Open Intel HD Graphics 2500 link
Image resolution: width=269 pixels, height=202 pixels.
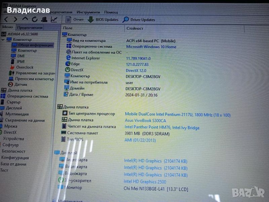point(145,181)
